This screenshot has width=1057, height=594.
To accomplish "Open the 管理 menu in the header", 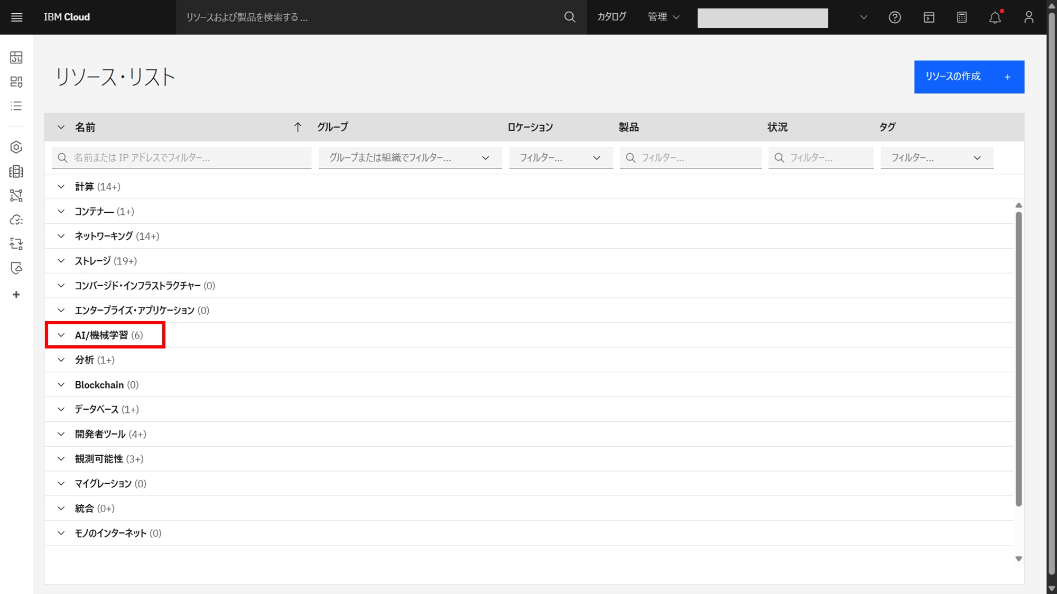I will [x=663, y=17].
